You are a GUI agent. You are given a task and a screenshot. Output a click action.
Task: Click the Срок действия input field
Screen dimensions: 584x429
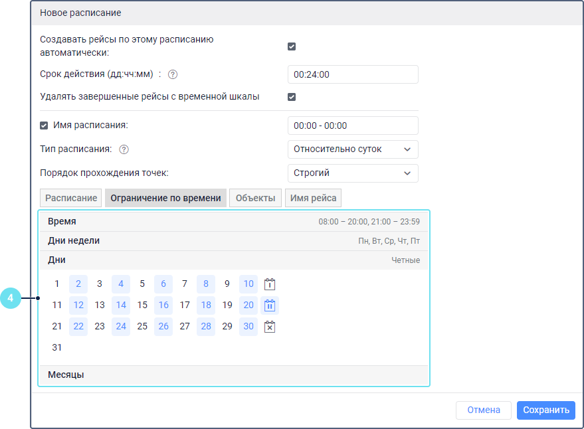[x=353, y=74]
